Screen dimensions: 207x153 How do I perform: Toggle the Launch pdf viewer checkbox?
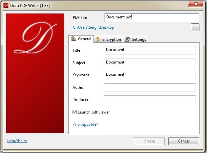(x=74, y=112)
